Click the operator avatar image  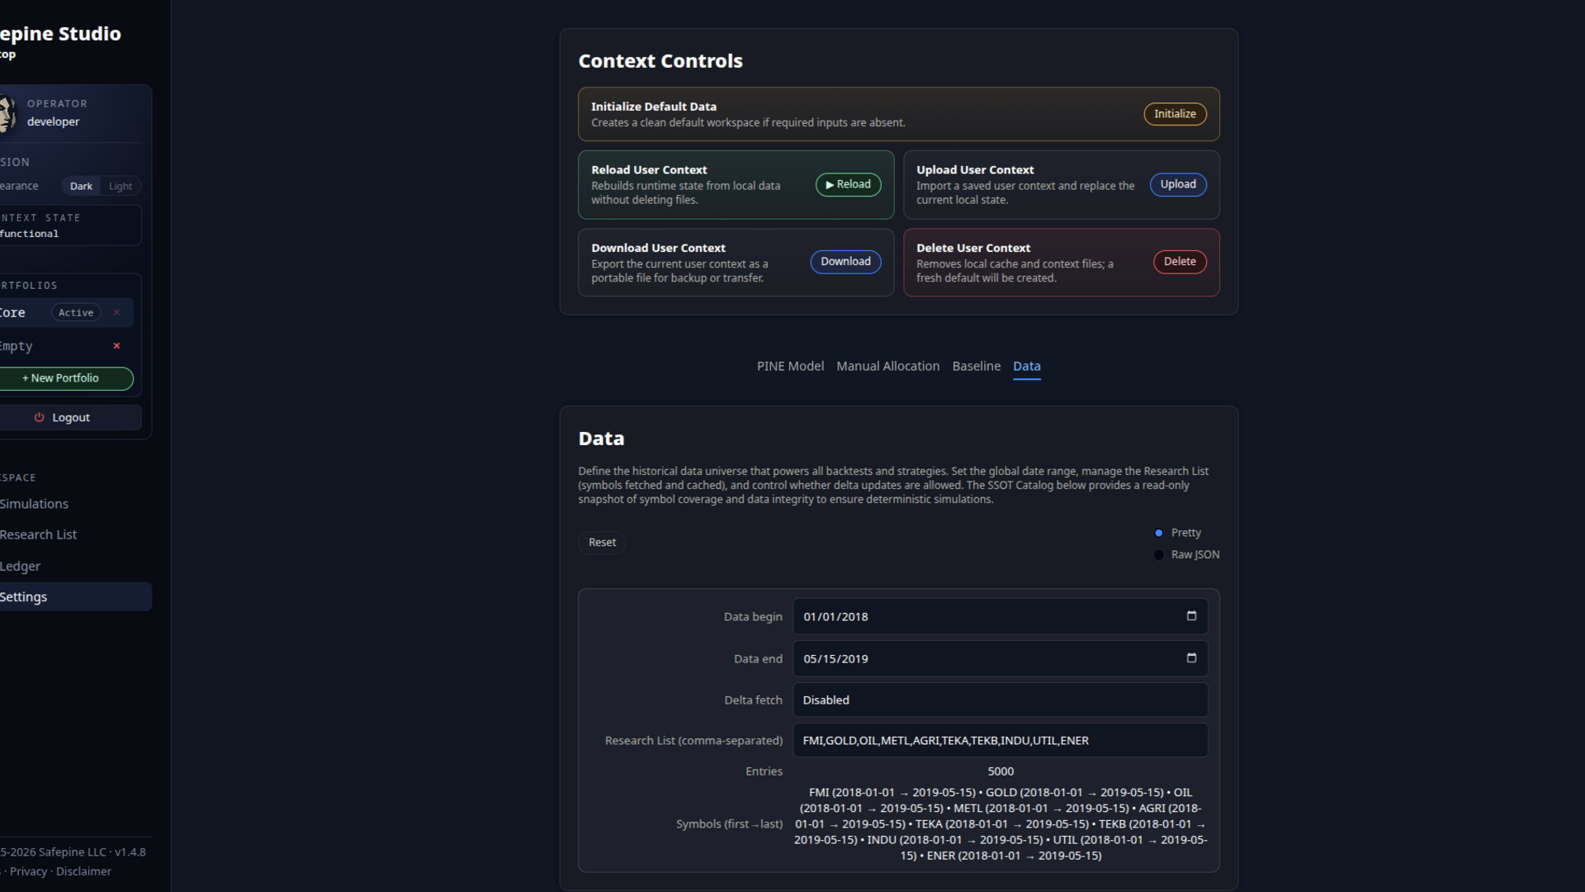pyautogui.click(x=7, y=113)
